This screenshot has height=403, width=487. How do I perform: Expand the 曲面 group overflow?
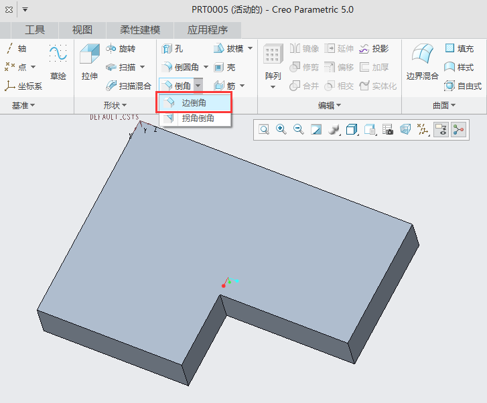[444, 106]
